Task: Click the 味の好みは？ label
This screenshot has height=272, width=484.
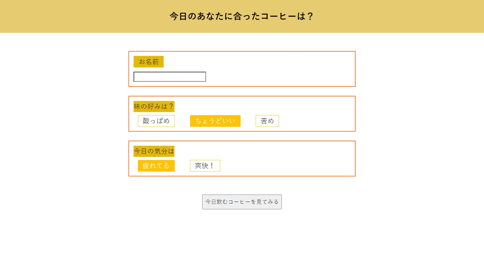Action: [x=154, y=106]
